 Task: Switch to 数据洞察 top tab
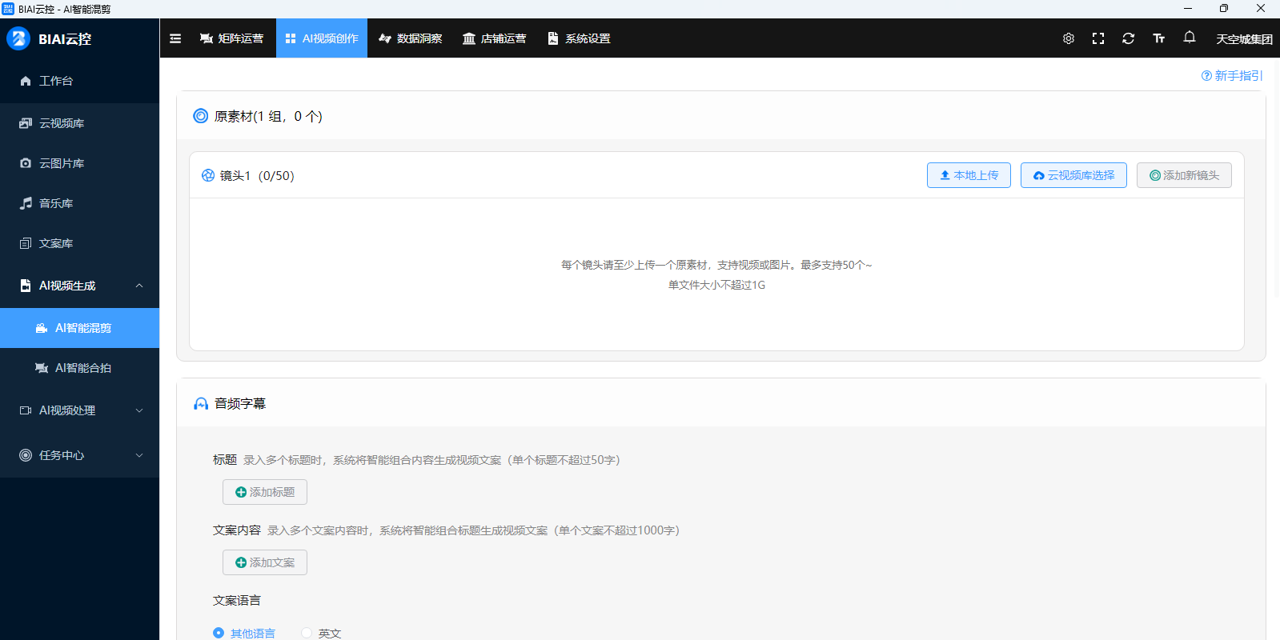pos(411,38)
